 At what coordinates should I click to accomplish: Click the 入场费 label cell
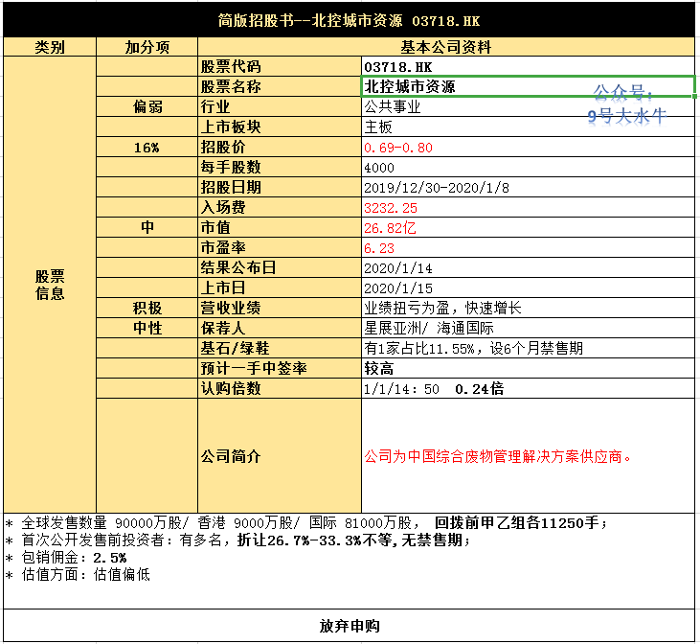coord(280,207)
